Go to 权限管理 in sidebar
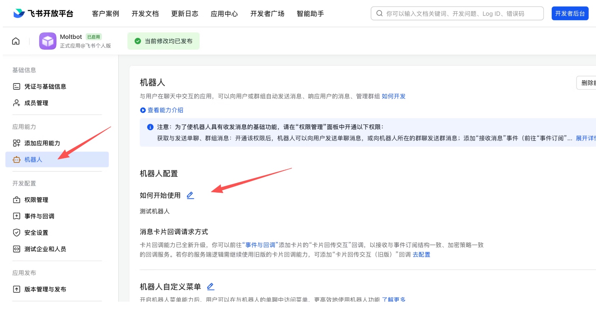 pos(36,200)
